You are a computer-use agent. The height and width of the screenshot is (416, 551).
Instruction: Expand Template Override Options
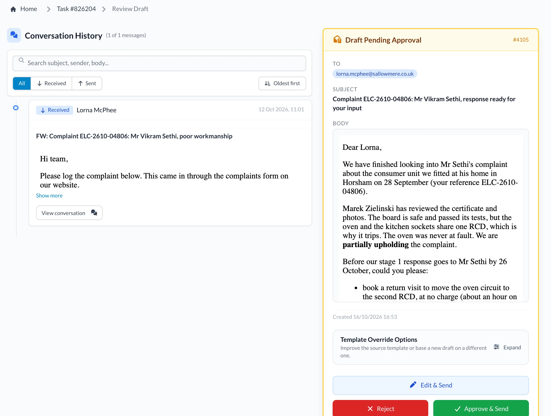[507, 347]
